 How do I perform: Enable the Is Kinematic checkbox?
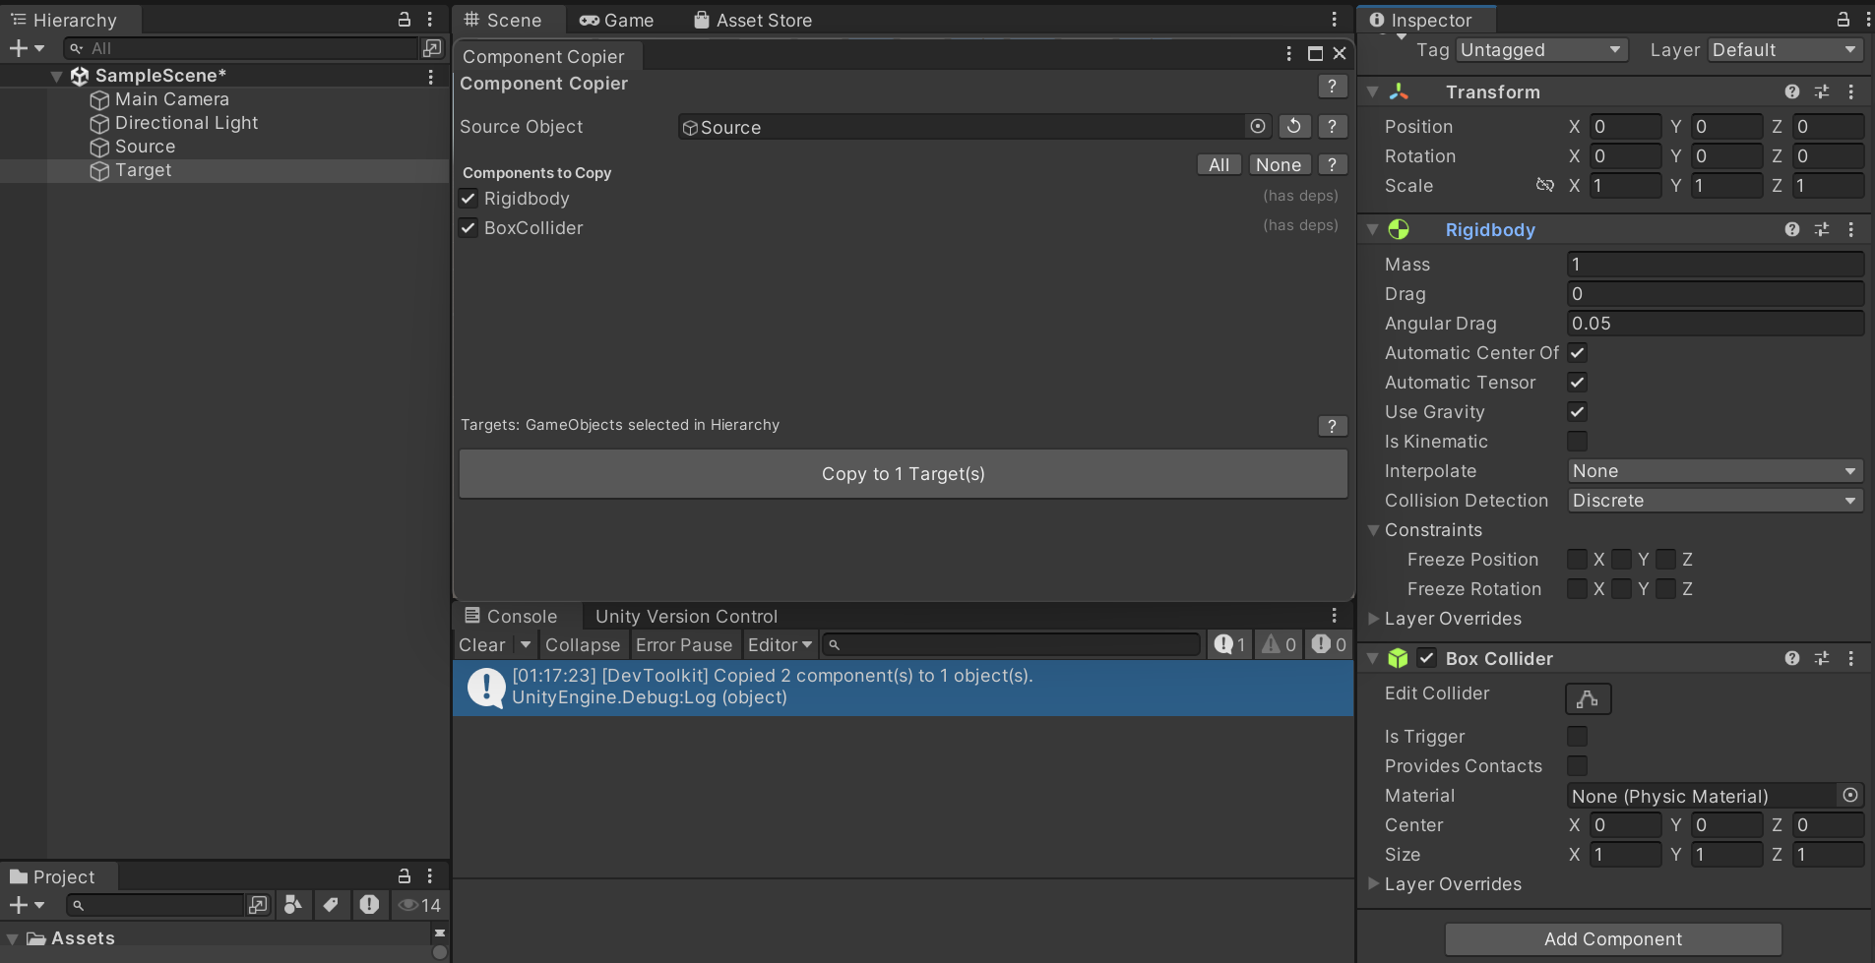click(1577, 441)
